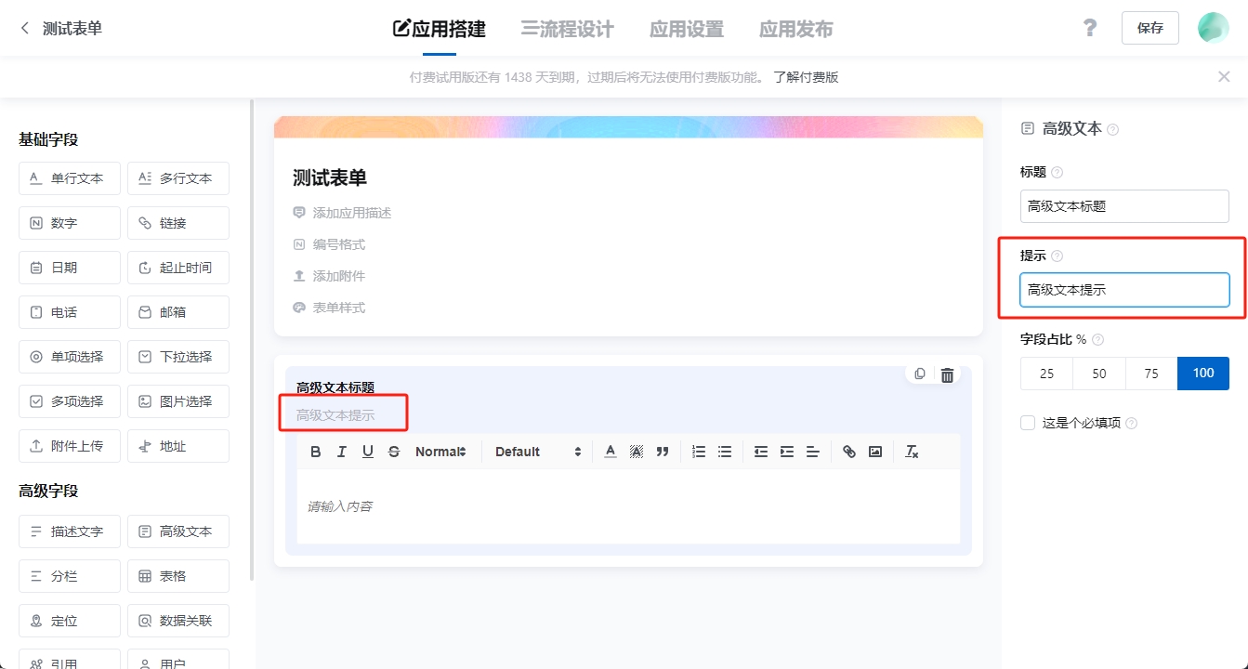
Task: Delete the 高级文本 field via trash icon
Action: pyautogui.click(x=946, y=374)
